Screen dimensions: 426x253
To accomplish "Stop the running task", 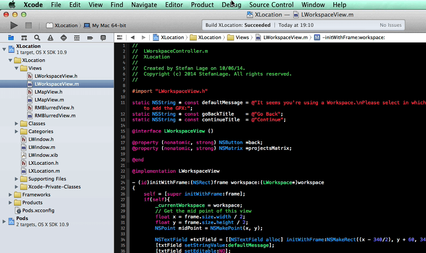I will click(x=29, y=25).
